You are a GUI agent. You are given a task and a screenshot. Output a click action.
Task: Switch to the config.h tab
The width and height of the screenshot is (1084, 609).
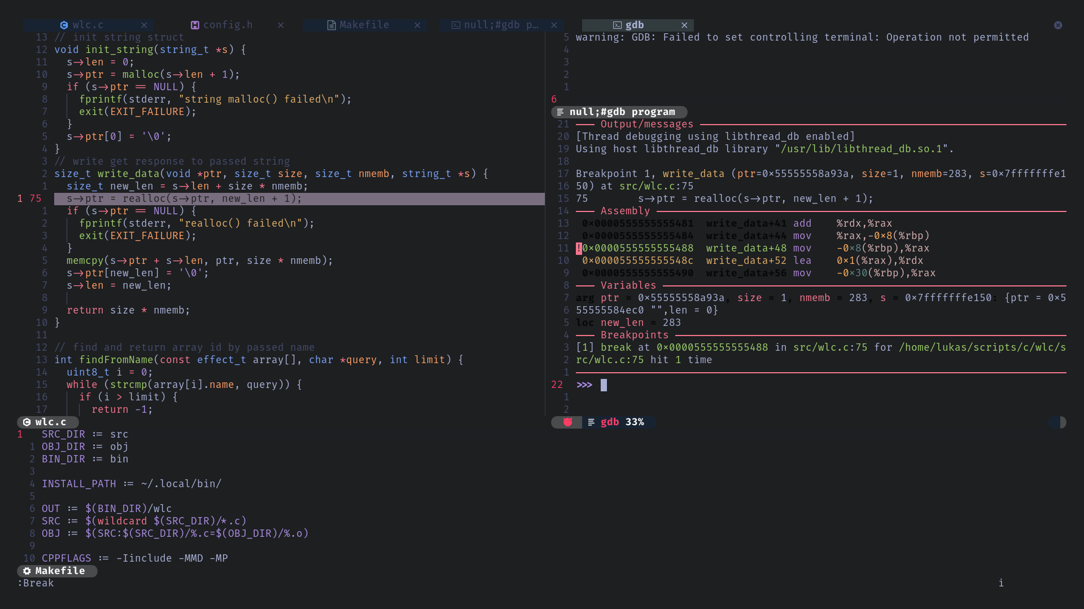point(228,25)
